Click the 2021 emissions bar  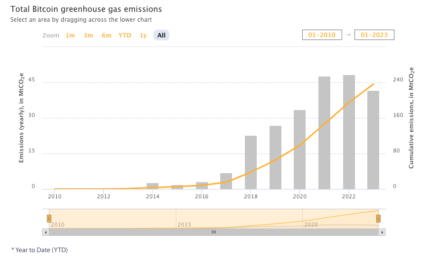(324, 133)
